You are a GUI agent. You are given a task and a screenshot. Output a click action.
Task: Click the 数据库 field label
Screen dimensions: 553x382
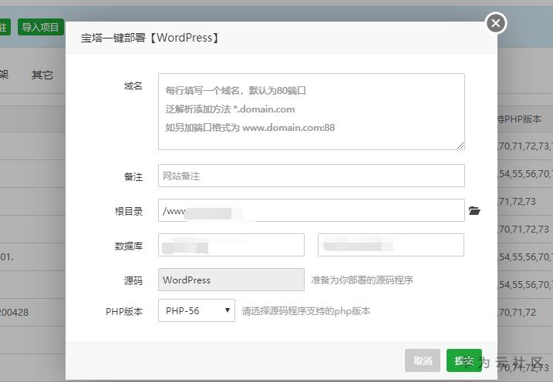[129, 246]
